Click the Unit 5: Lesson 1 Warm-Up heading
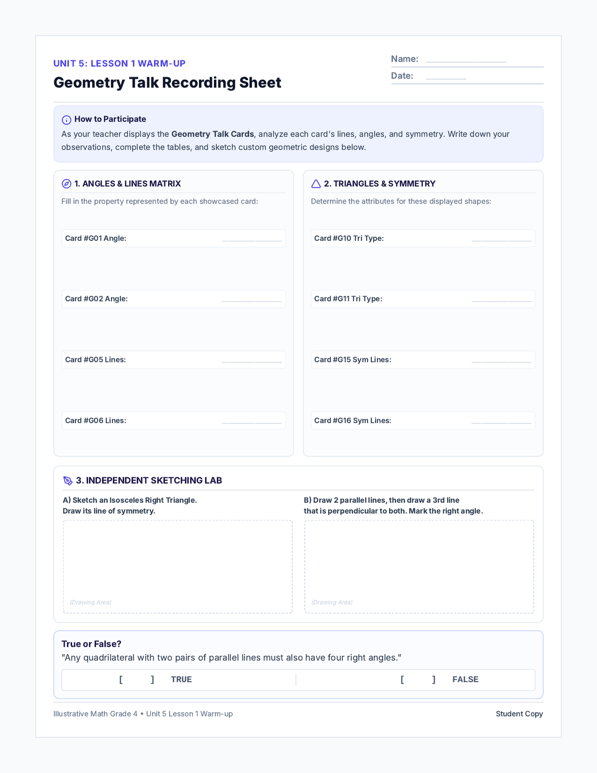Viewport: 597px width, 773px height. pyautogui.click(x=119, y=63)
